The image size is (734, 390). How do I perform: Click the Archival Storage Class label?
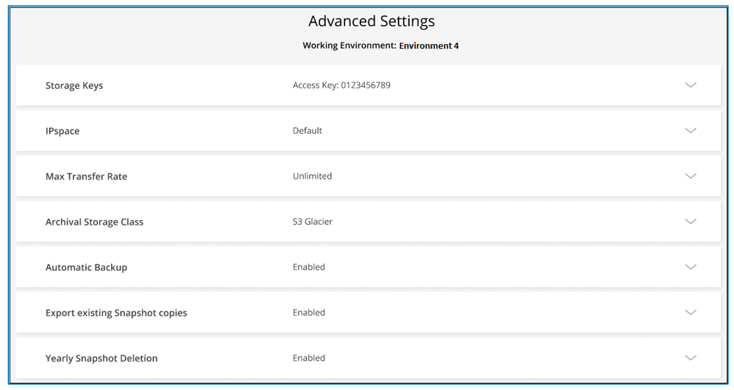[94, 222]
